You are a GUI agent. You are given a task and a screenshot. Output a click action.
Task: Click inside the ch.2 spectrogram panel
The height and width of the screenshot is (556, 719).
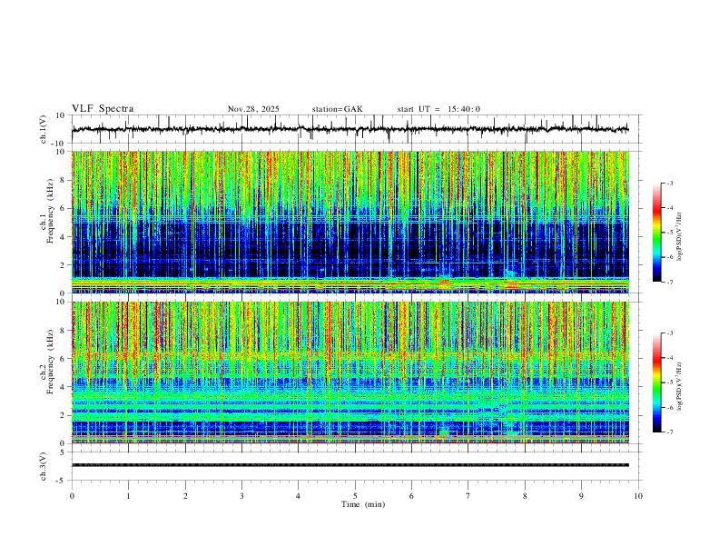[350, 372]
